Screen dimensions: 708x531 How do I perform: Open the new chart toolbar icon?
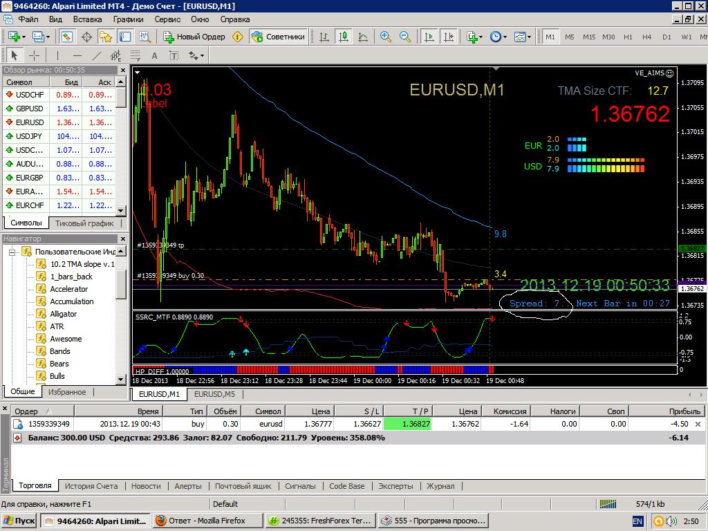tap(17, 37)
